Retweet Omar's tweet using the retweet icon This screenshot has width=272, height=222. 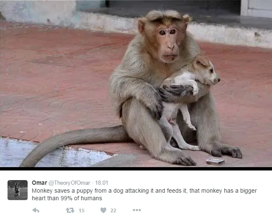coord(70,210)
